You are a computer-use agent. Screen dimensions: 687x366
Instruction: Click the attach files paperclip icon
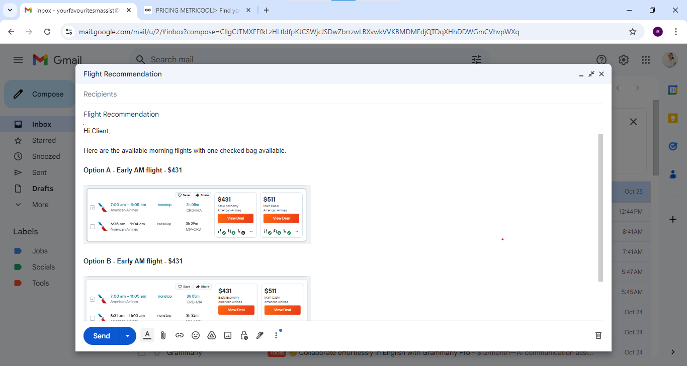[x=163, y=335]
